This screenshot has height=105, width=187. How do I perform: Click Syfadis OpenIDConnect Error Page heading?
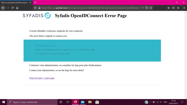91,15
